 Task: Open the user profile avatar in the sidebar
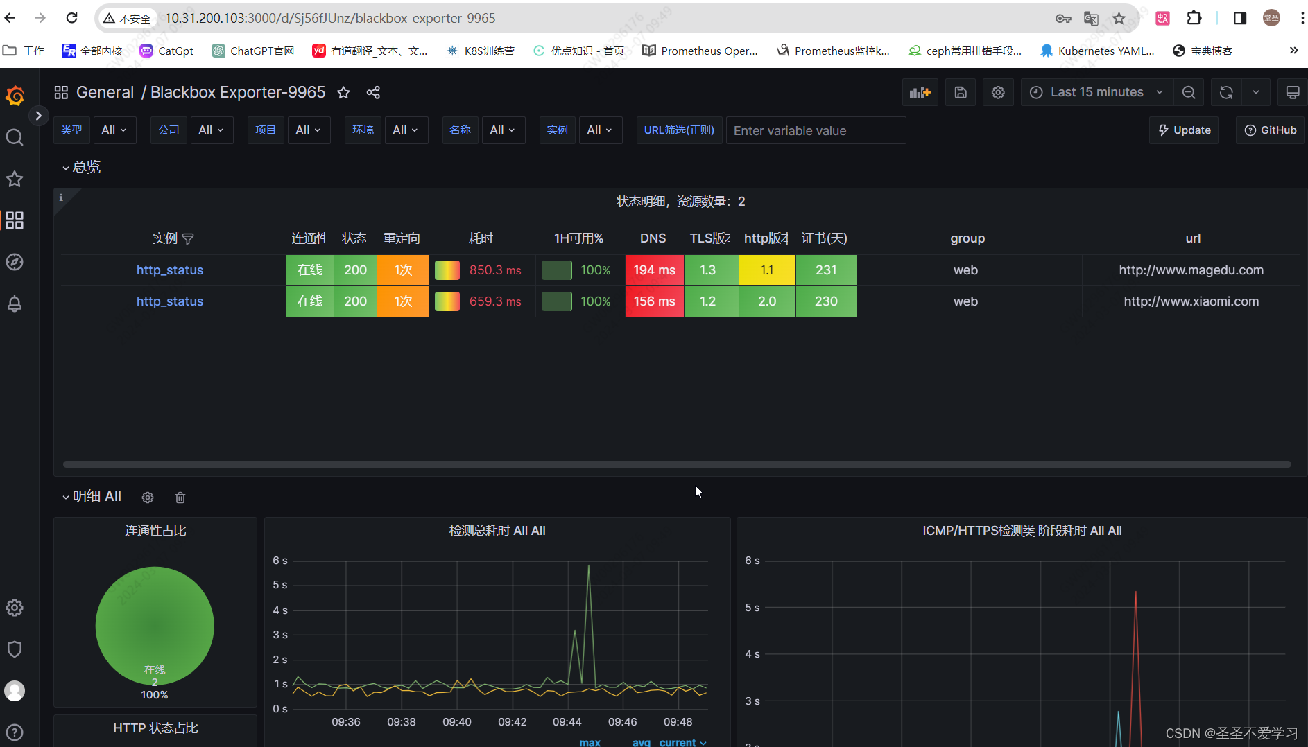15,691
